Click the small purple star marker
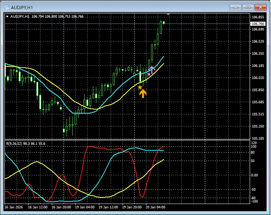 pyautogui.click(x=149, y=74)
